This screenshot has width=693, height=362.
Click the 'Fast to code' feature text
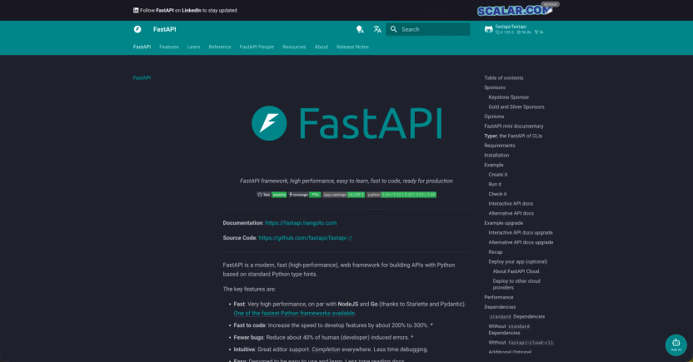coord(249,325)
